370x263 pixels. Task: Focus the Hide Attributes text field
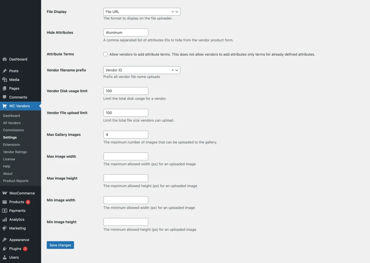coord(126,33)
